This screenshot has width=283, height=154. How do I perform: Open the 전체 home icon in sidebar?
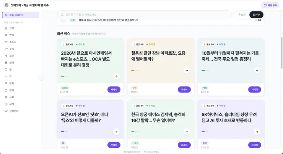[x=6, y=28]
